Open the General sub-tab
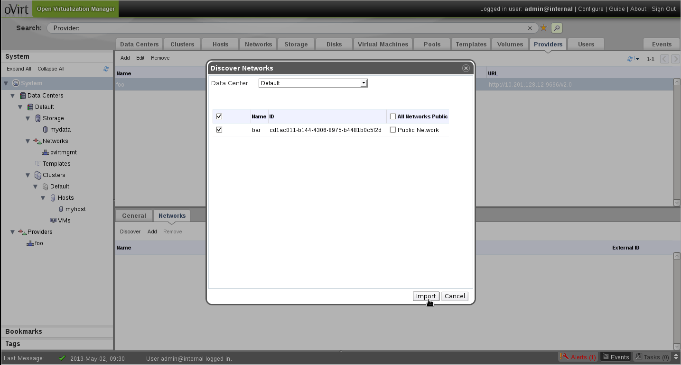The width and height of the screenshot is (681, 365). 134,215
